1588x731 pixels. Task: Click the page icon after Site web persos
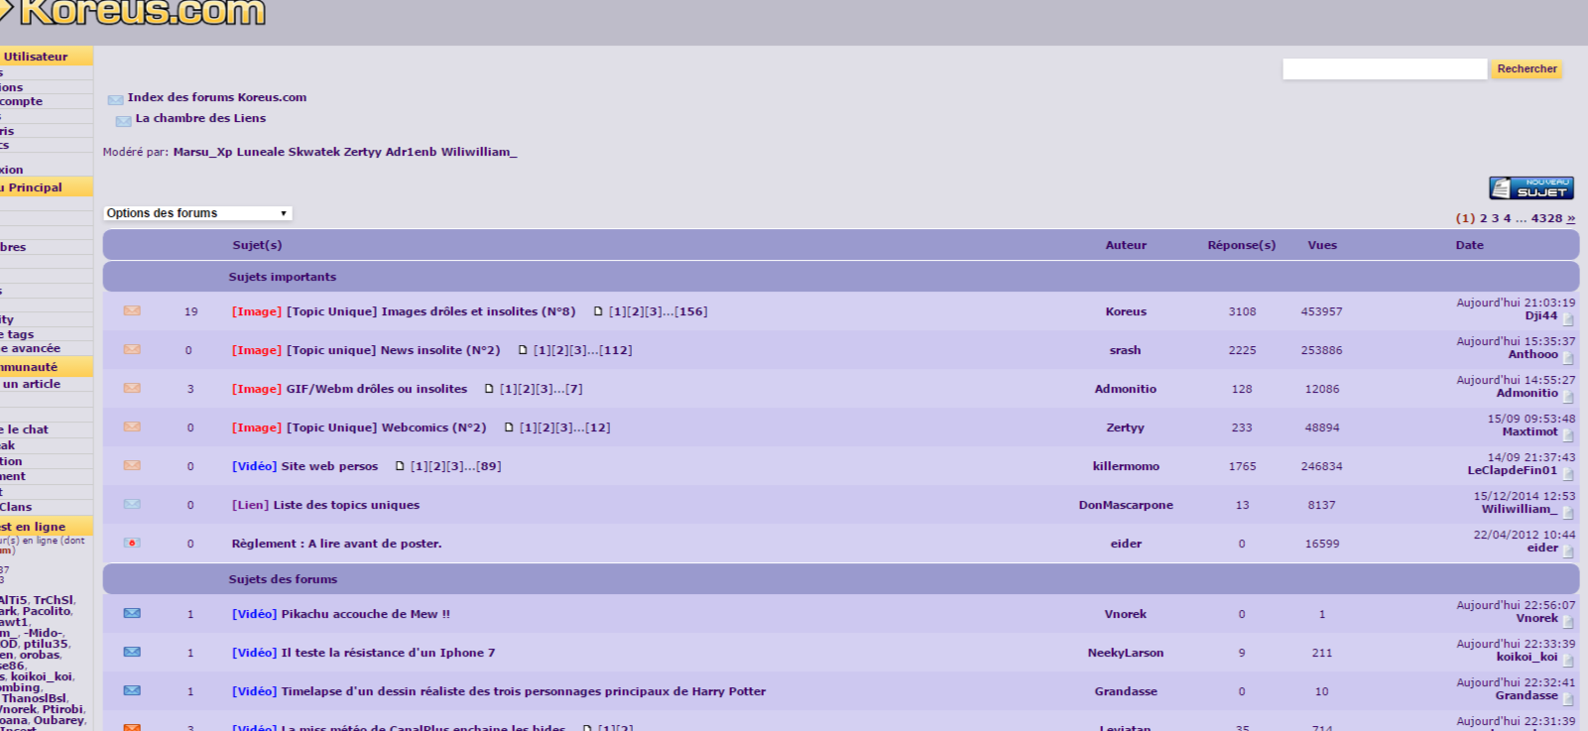400,466
